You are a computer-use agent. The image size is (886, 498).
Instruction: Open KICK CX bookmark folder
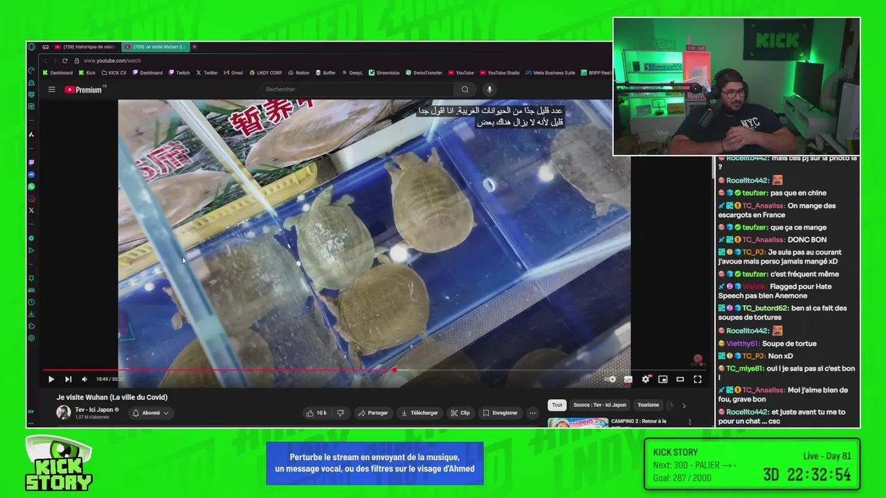pyautogui.click(x=114, y=73)
